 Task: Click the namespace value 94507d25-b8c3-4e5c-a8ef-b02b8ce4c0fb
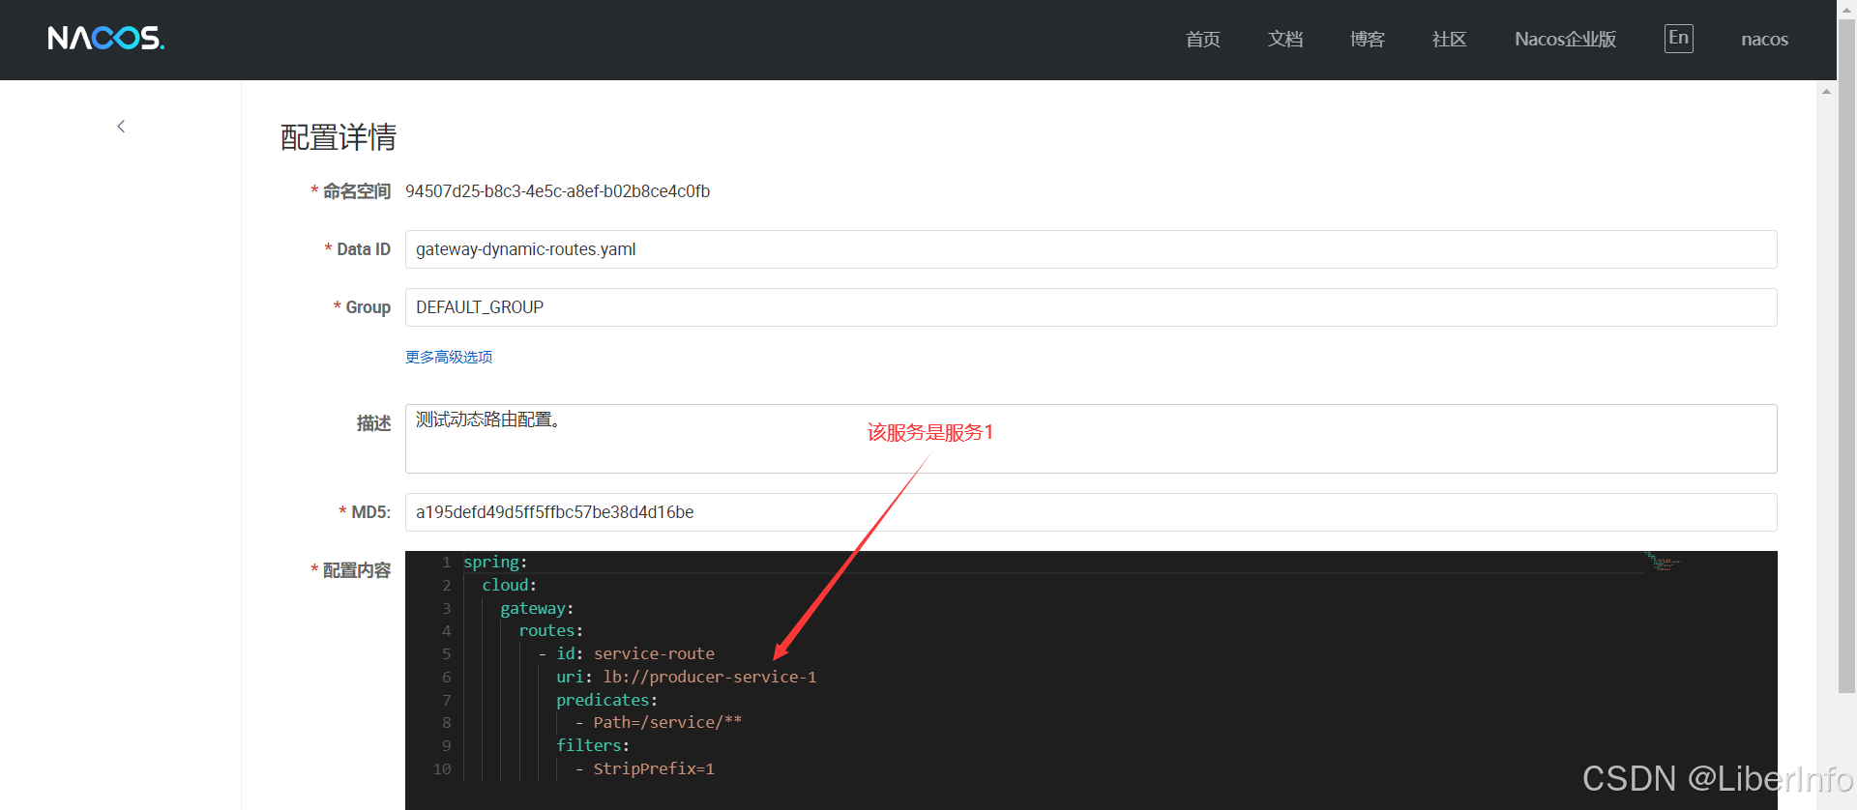tap(557, 191)
